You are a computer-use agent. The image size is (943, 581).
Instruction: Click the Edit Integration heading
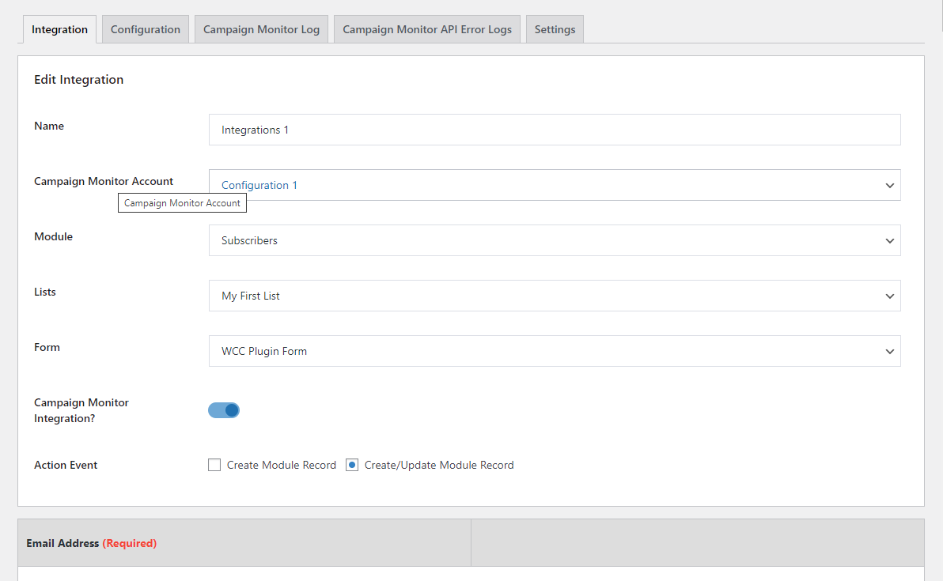point(79,79)
